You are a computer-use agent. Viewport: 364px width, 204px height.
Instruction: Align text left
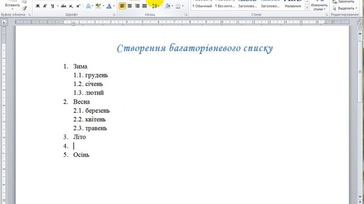pyautogui.click(x=122, y=6)
